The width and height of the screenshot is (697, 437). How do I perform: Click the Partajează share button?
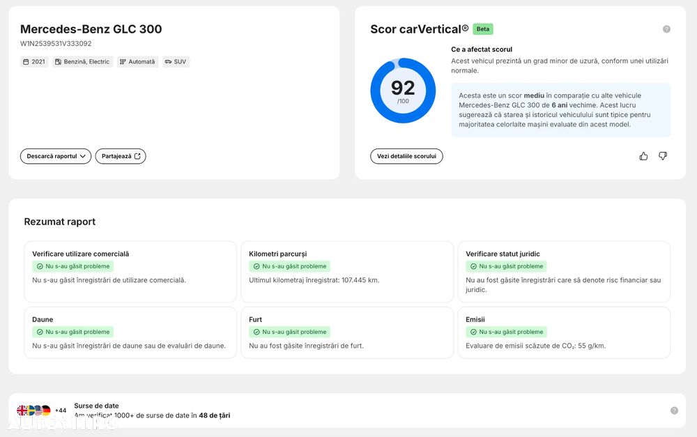click(x=121, y=156)
